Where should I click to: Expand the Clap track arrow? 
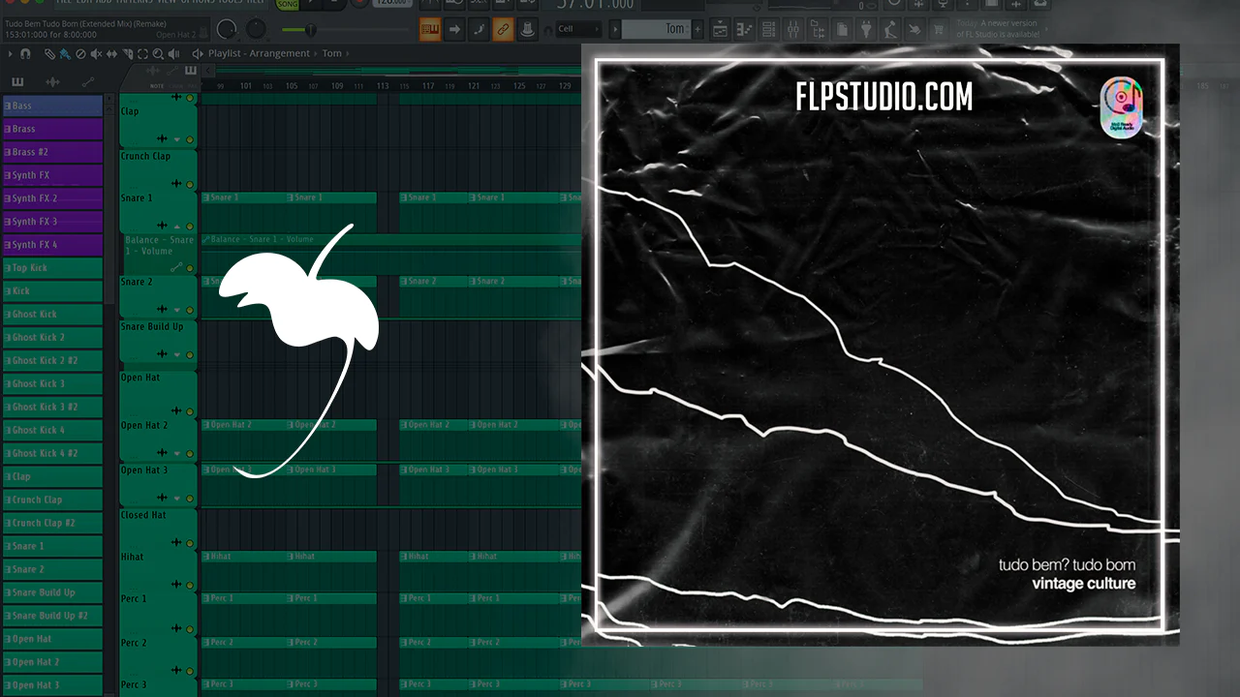[176, 139]
